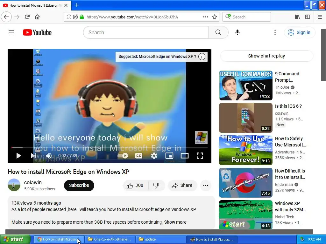Click the green padlock security icon
Viewport: 326px width, 244px height.
[x=82, y=17]
